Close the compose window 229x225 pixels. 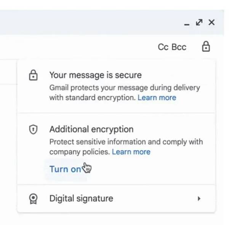pyautogui.click(x=211, y=23)
